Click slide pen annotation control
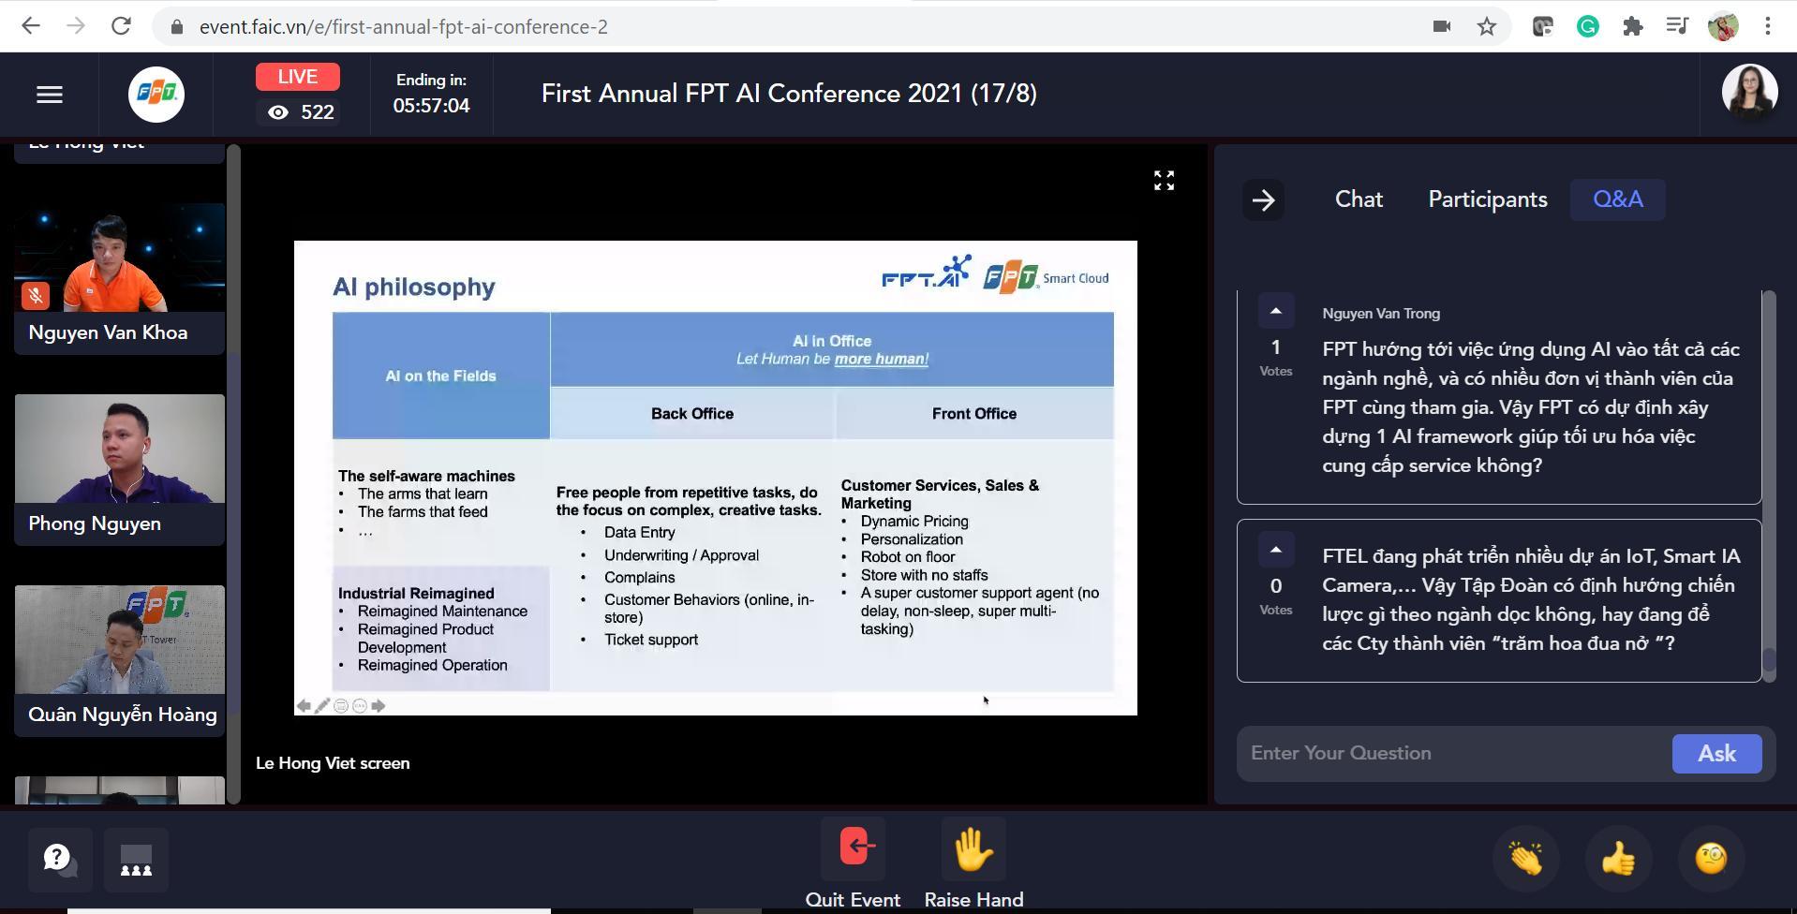 coord(322,706)
